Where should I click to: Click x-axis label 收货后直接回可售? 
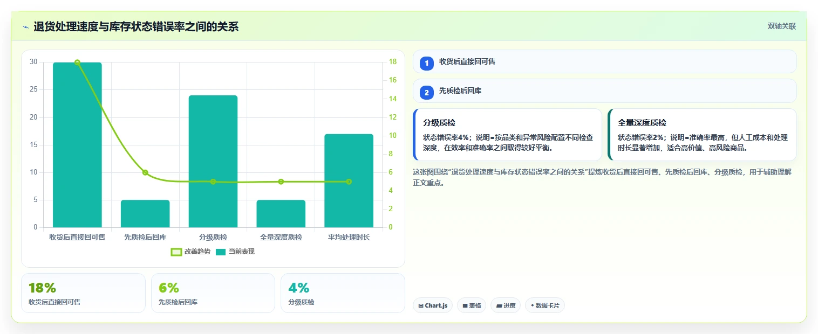pos(77,237)
